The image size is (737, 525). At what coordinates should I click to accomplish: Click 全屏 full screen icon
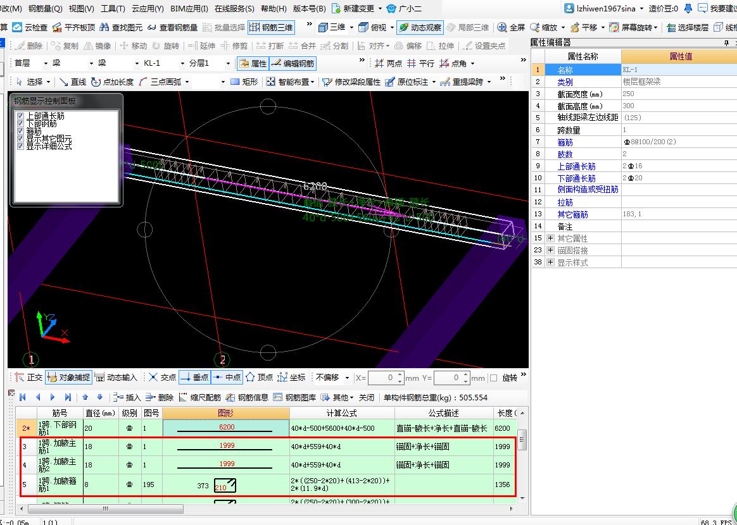502,28
